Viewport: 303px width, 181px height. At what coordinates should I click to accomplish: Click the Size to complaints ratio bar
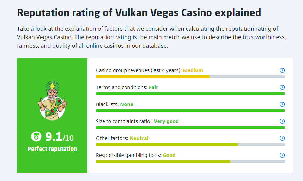tap(190, 128)
